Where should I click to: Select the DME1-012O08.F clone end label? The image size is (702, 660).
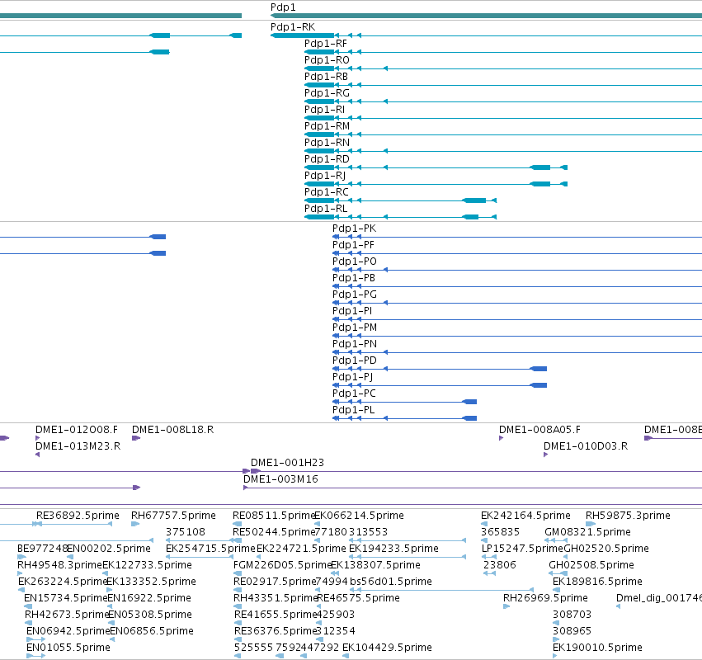pos(77,430)
